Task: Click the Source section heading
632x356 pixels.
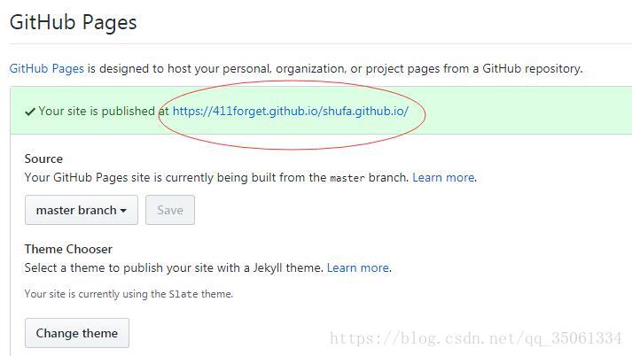Action: [43, 159]
